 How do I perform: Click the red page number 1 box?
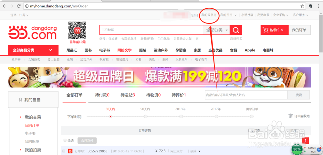[x=305, y=141]
